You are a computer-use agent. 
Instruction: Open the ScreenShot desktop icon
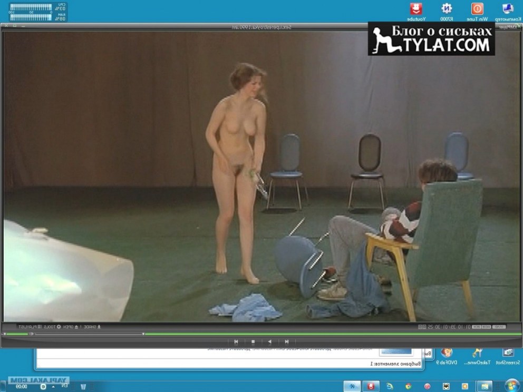508,356
